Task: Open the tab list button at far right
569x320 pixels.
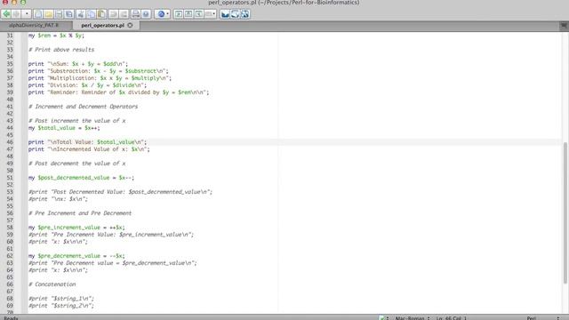Action: point(564,26)
